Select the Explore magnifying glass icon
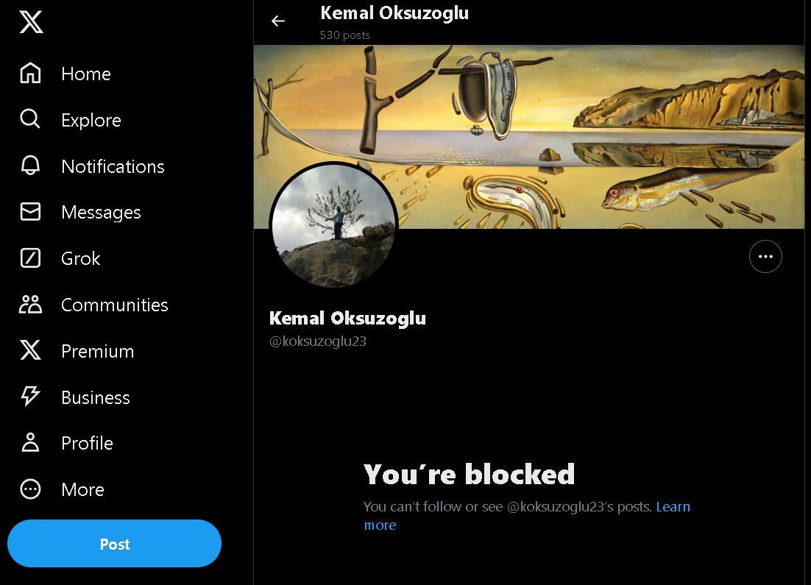The height and width of the screenshot is (585, 811). [30, 119]
